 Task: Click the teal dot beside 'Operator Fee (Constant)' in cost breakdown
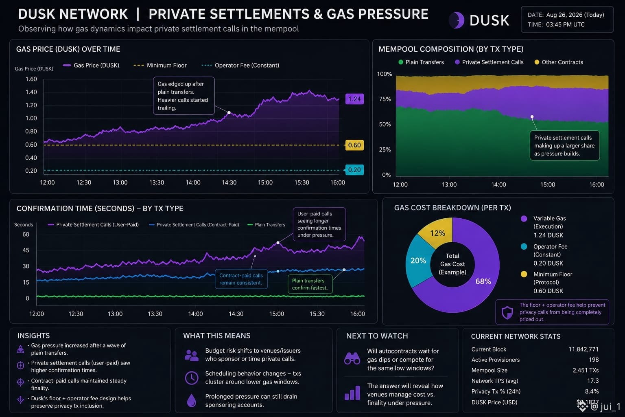[x=524, y=246]
